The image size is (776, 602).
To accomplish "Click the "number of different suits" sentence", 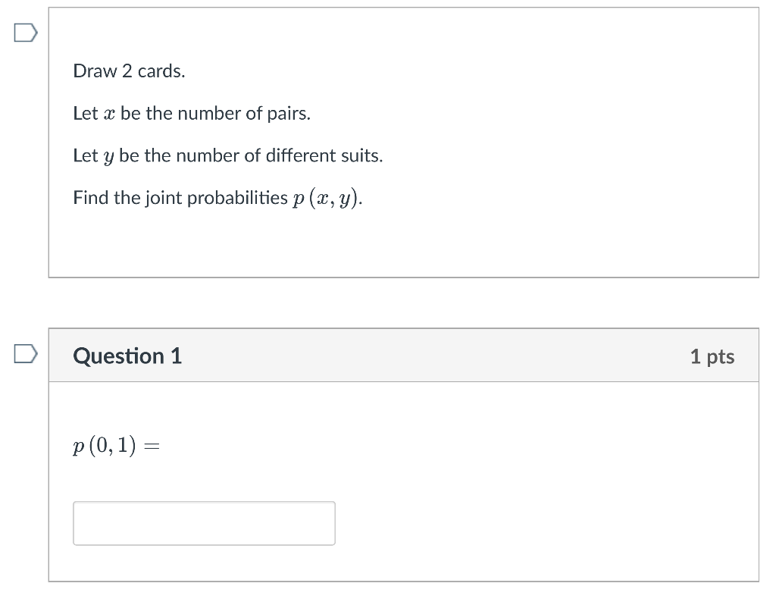I will coord(227,155).
